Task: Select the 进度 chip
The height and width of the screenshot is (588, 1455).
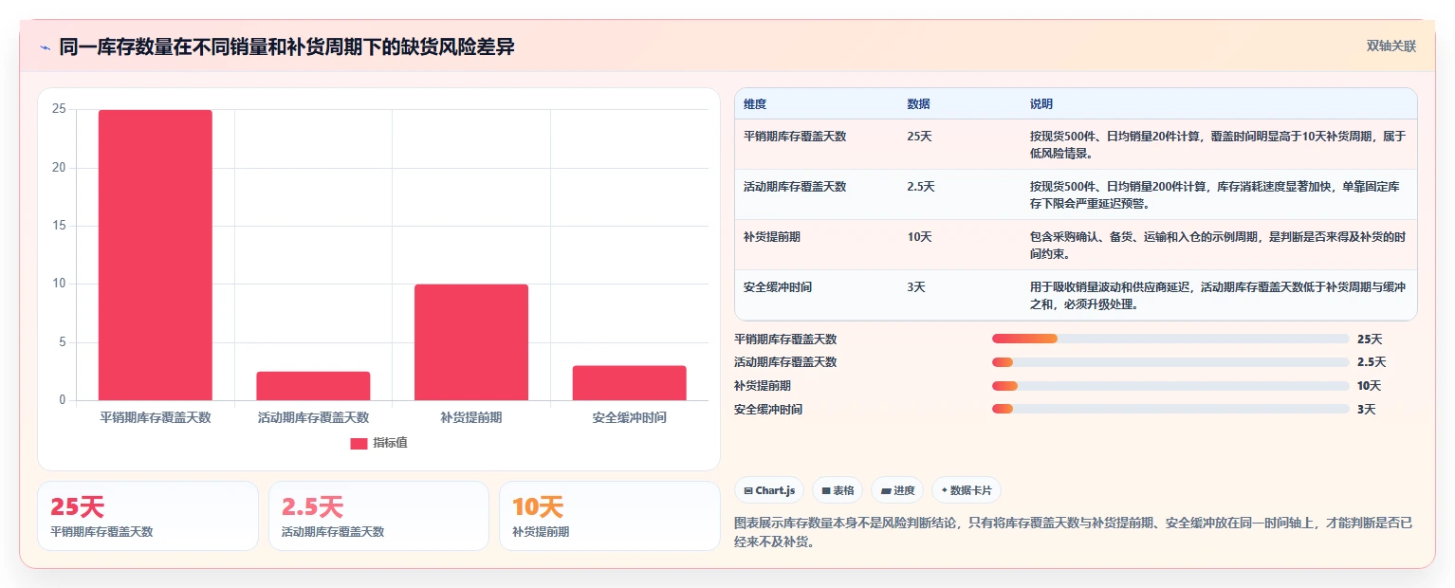Action: (897, 490)
